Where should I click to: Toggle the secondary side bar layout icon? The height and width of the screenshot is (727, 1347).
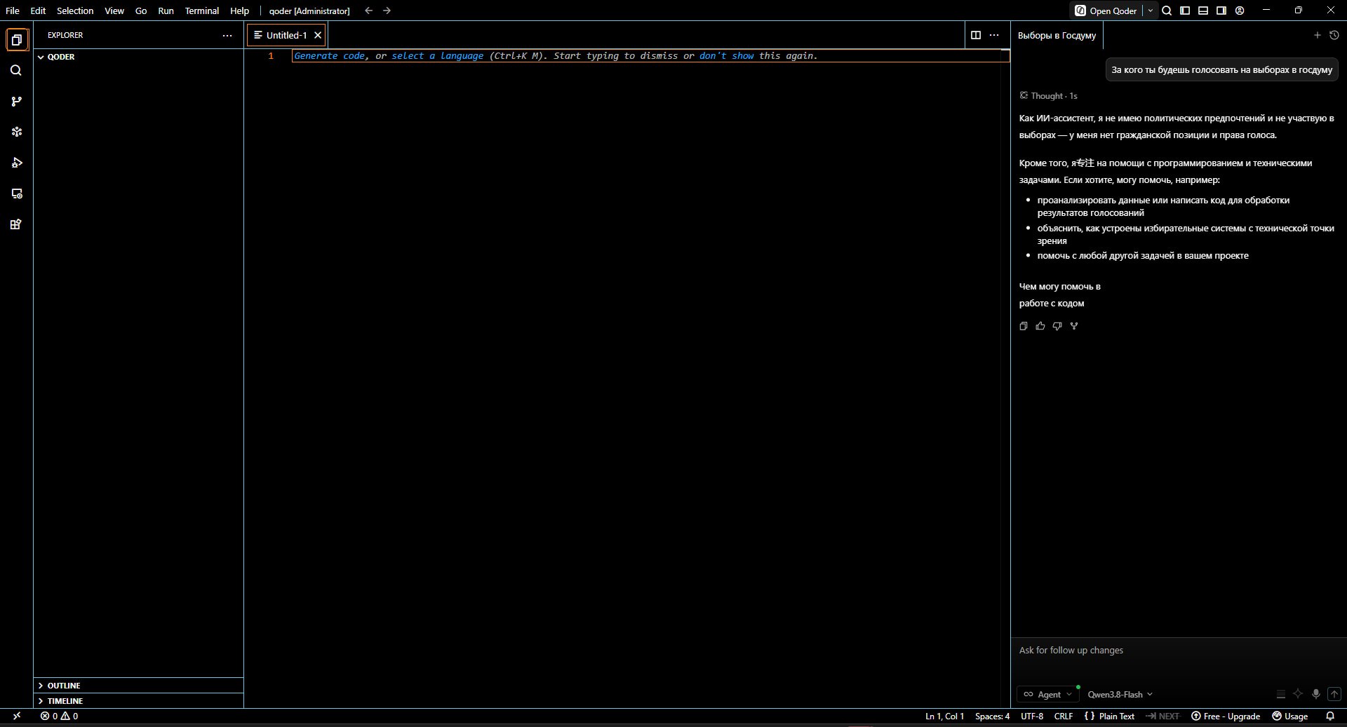pyautogui.click(x=1221, y=11)
